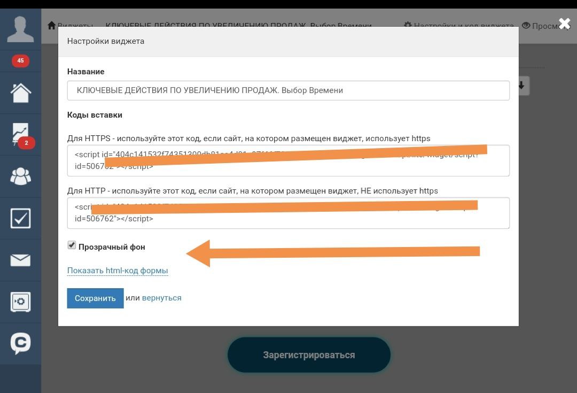Screen dimensions: 577x393
Task: Close the widget settings dialog with X
Action: coord(565,24)
